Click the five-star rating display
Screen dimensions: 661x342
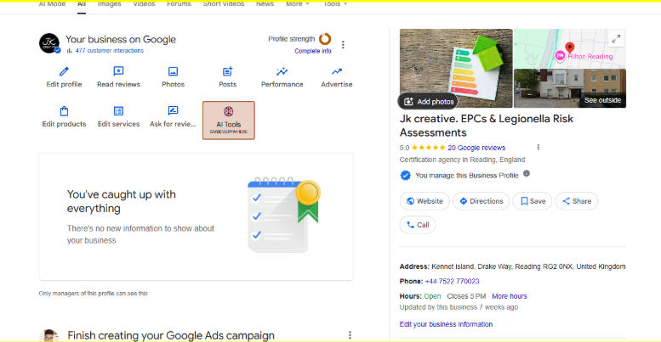(x=428, y=148)
